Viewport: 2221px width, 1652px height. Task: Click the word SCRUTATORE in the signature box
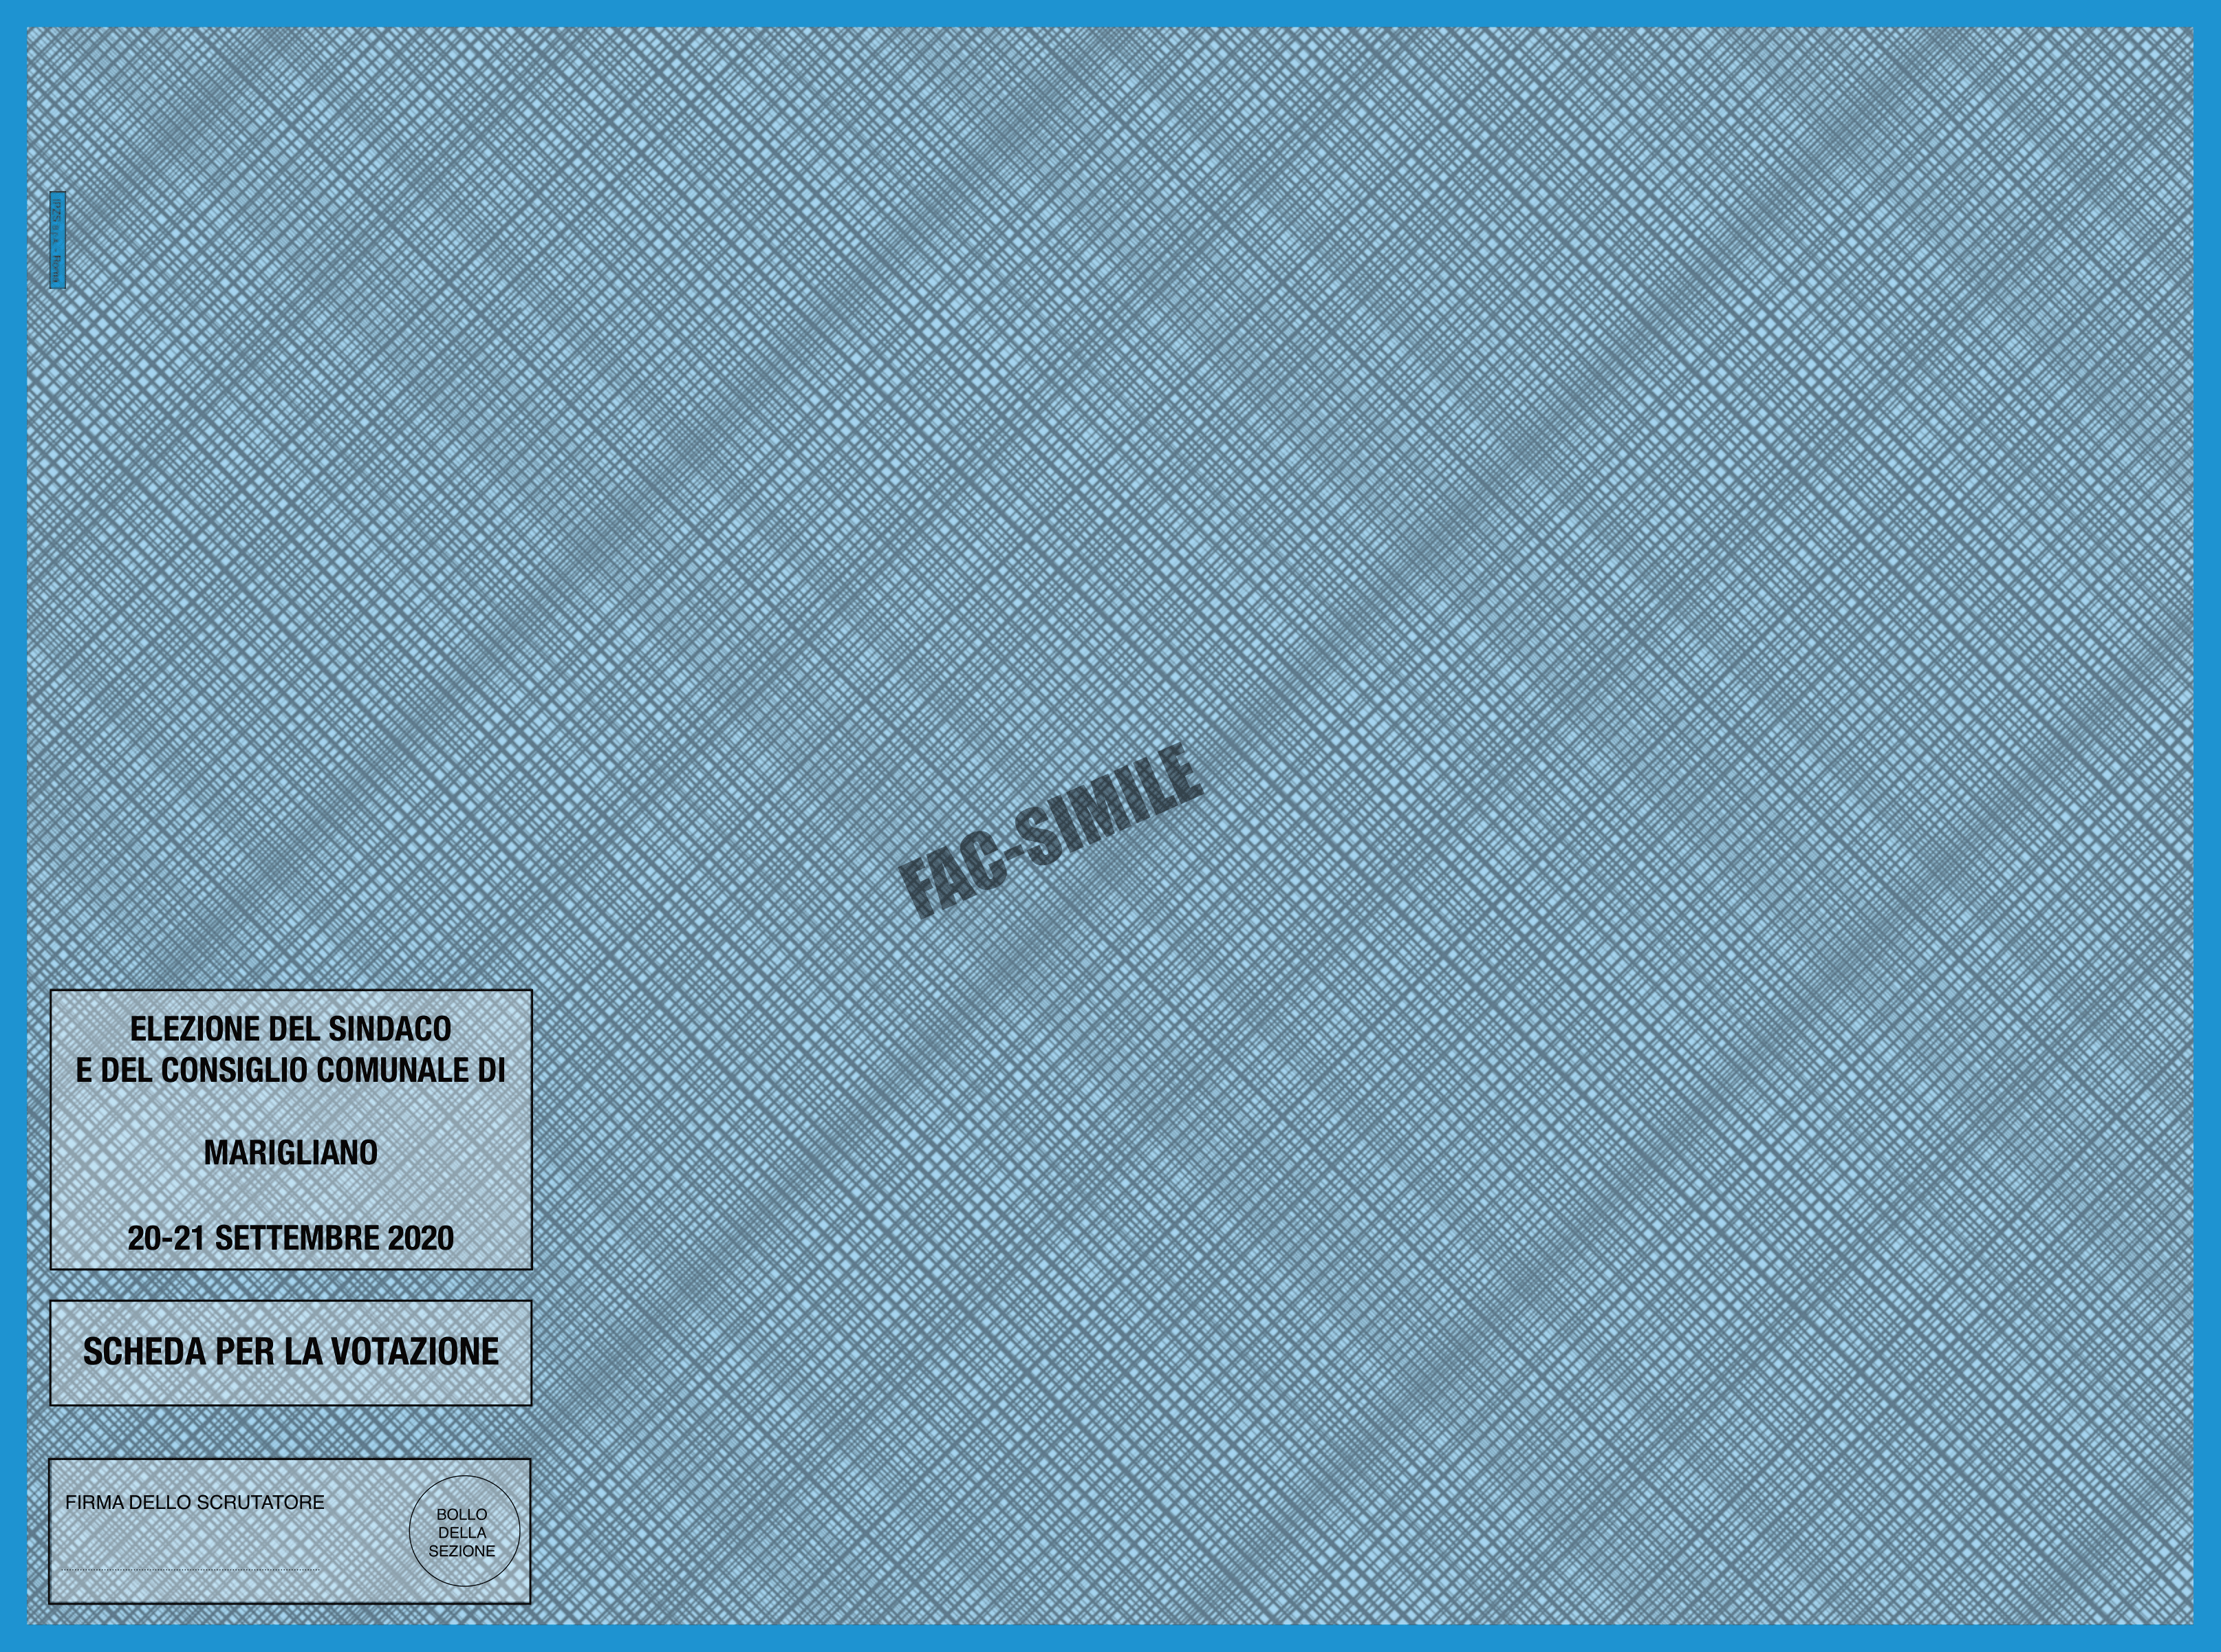[261, 1502]
